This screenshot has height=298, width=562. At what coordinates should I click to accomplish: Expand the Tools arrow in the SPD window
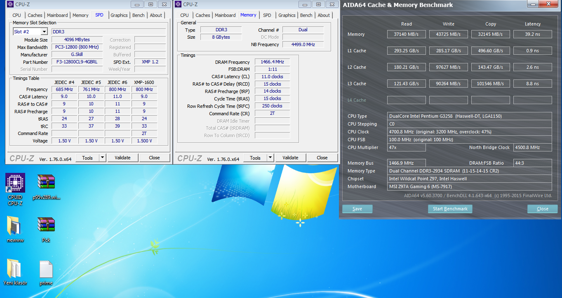tap(103, 158)
